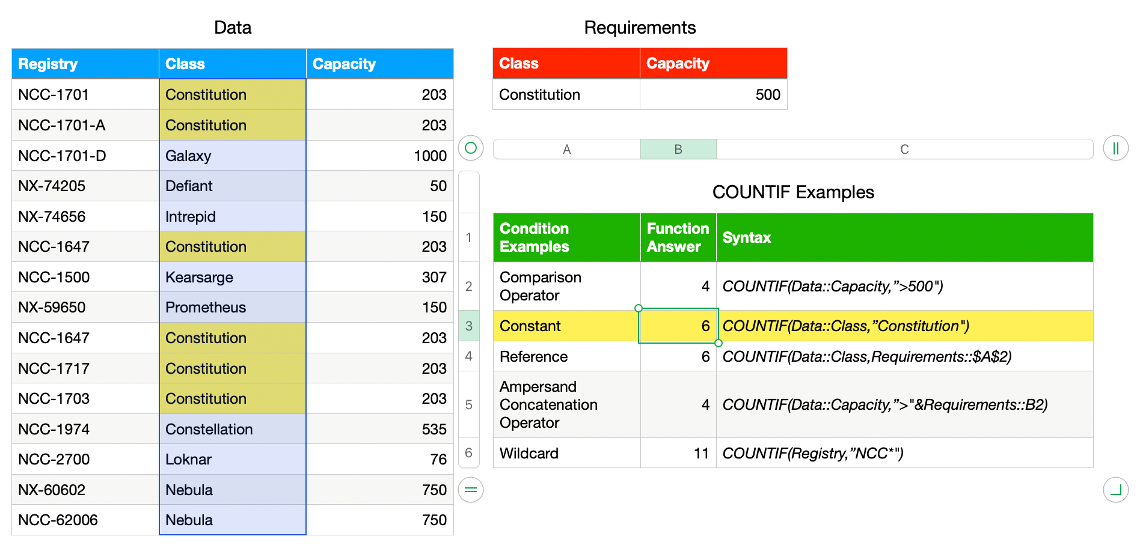Select row 5 header tab
This screenshot has height=548, width=1140.
pos(469,404)
